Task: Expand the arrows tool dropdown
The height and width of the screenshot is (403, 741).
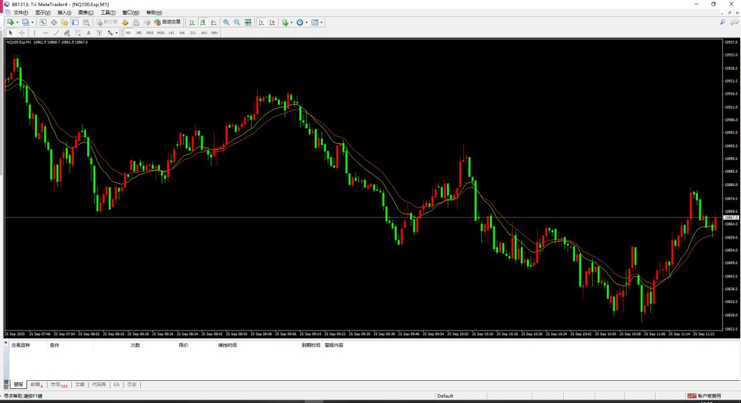Action: pyautogui.click(x=116, y=33)
